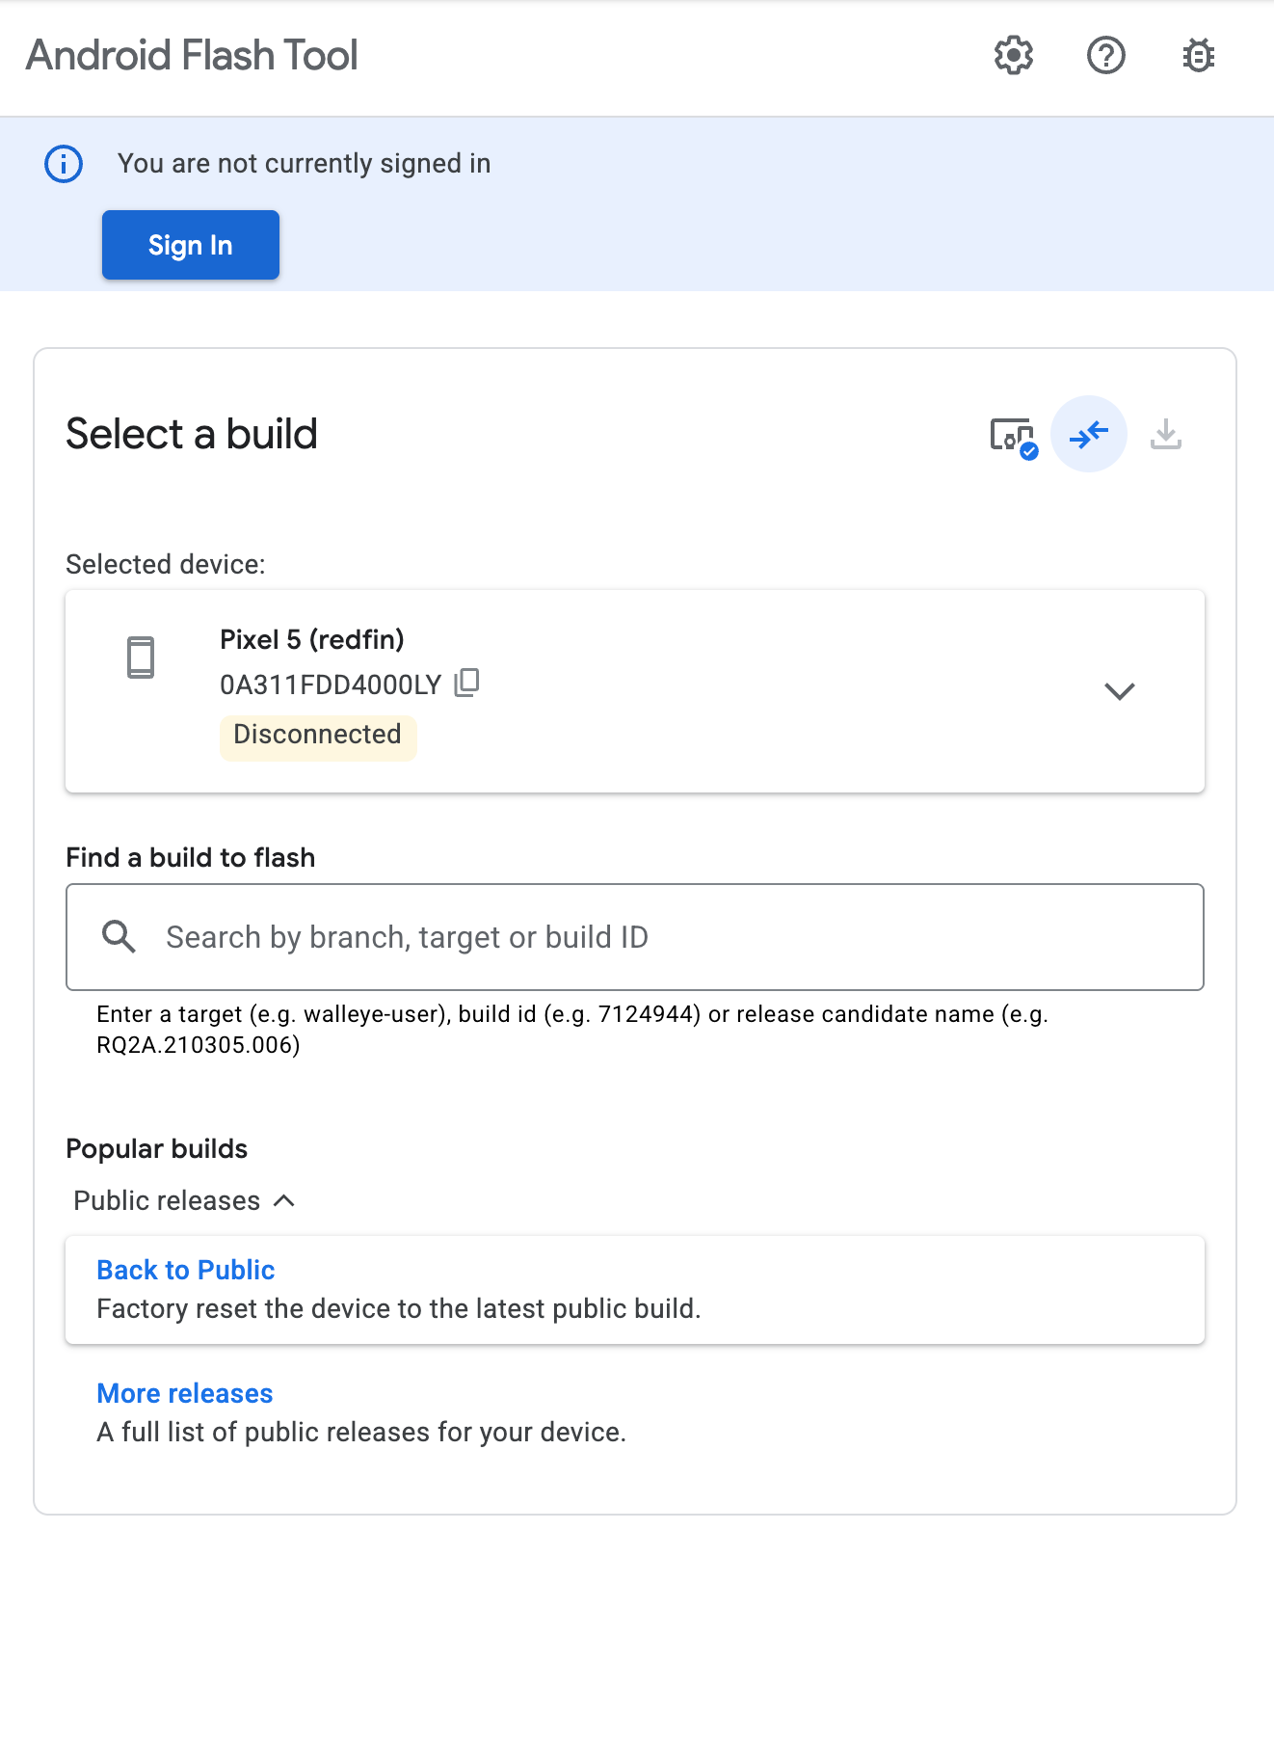Open the bug report icon
This screenshot has width=1274, height=1745.
[x=1198, y=56]
